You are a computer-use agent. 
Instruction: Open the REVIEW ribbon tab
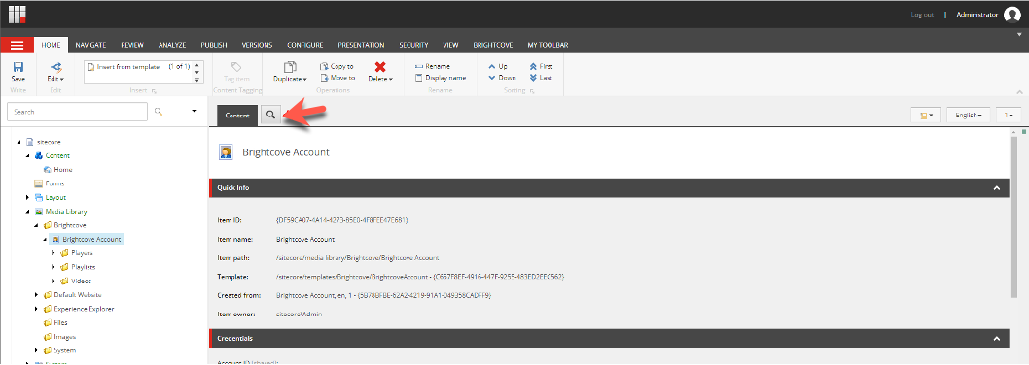click(x=132, y=45)
